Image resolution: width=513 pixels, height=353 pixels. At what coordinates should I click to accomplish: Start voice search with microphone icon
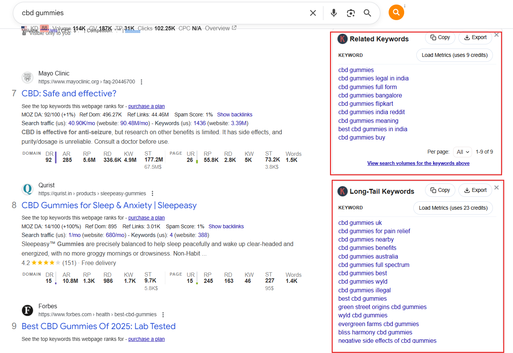coord(334,13)
